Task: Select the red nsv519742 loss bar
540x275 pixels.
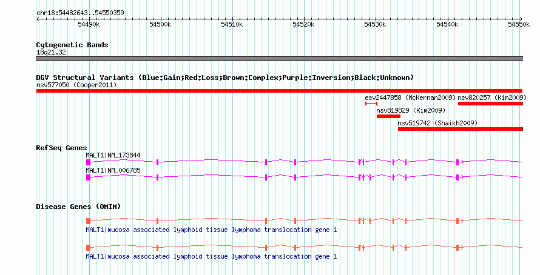Action: [x=461, y=129]
